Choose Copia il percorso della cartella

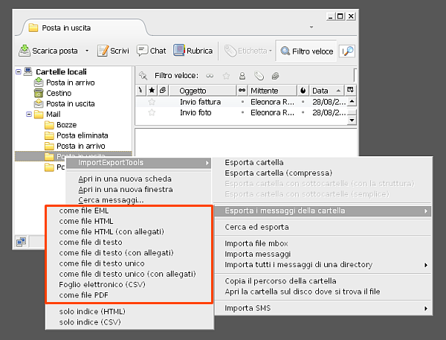[280, 281]
